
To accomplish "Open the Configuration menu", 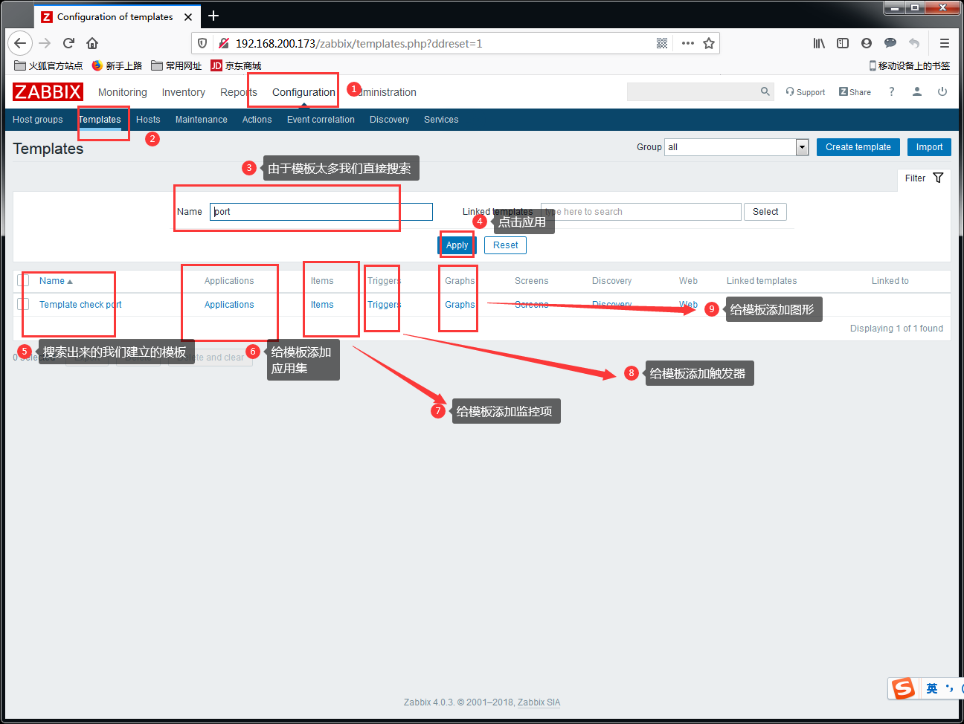I will tap(303, 92).
